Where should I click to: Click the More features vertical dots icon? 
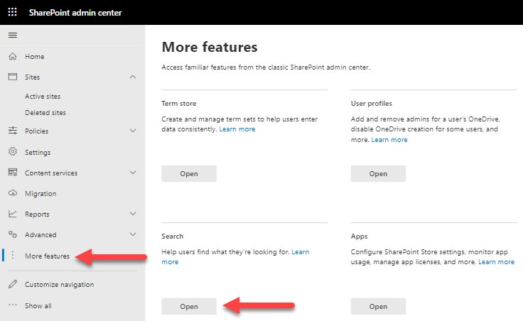point(13,256)
